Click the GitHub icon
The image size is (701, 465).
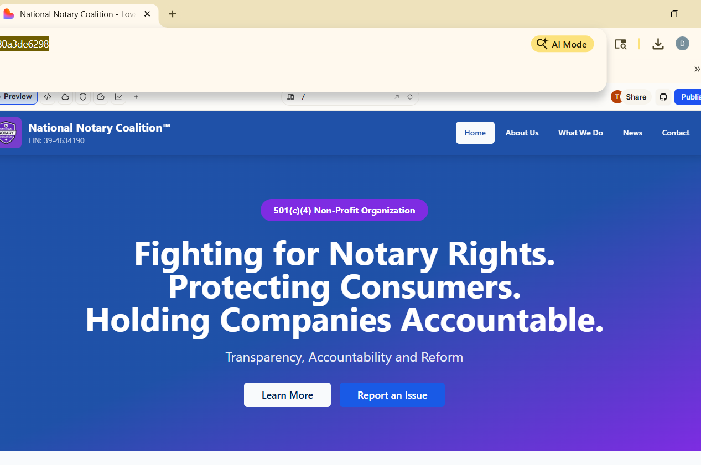(663, 97)
